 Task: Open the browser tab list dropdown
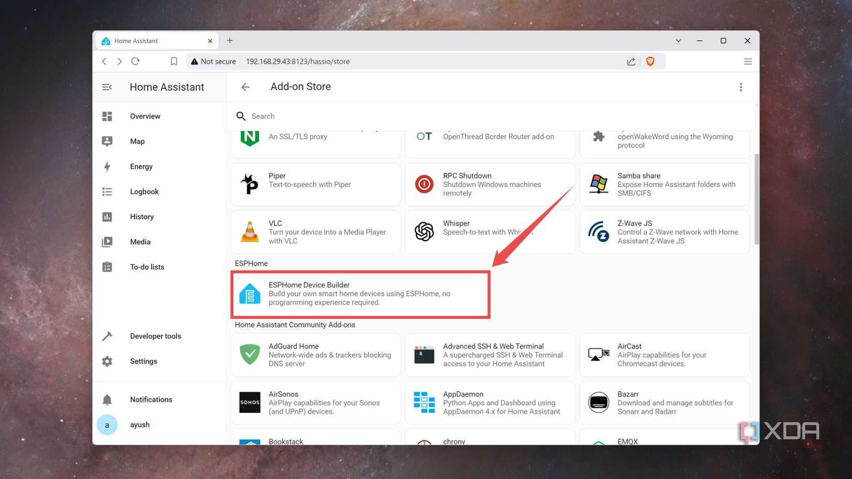(x=678, y=40)
